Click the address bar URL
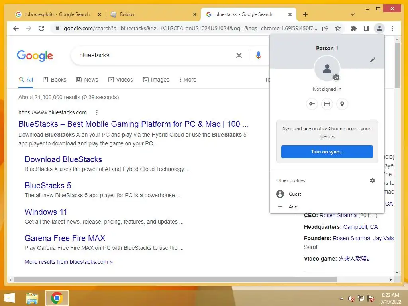The image size is (408, 306). 190,28
